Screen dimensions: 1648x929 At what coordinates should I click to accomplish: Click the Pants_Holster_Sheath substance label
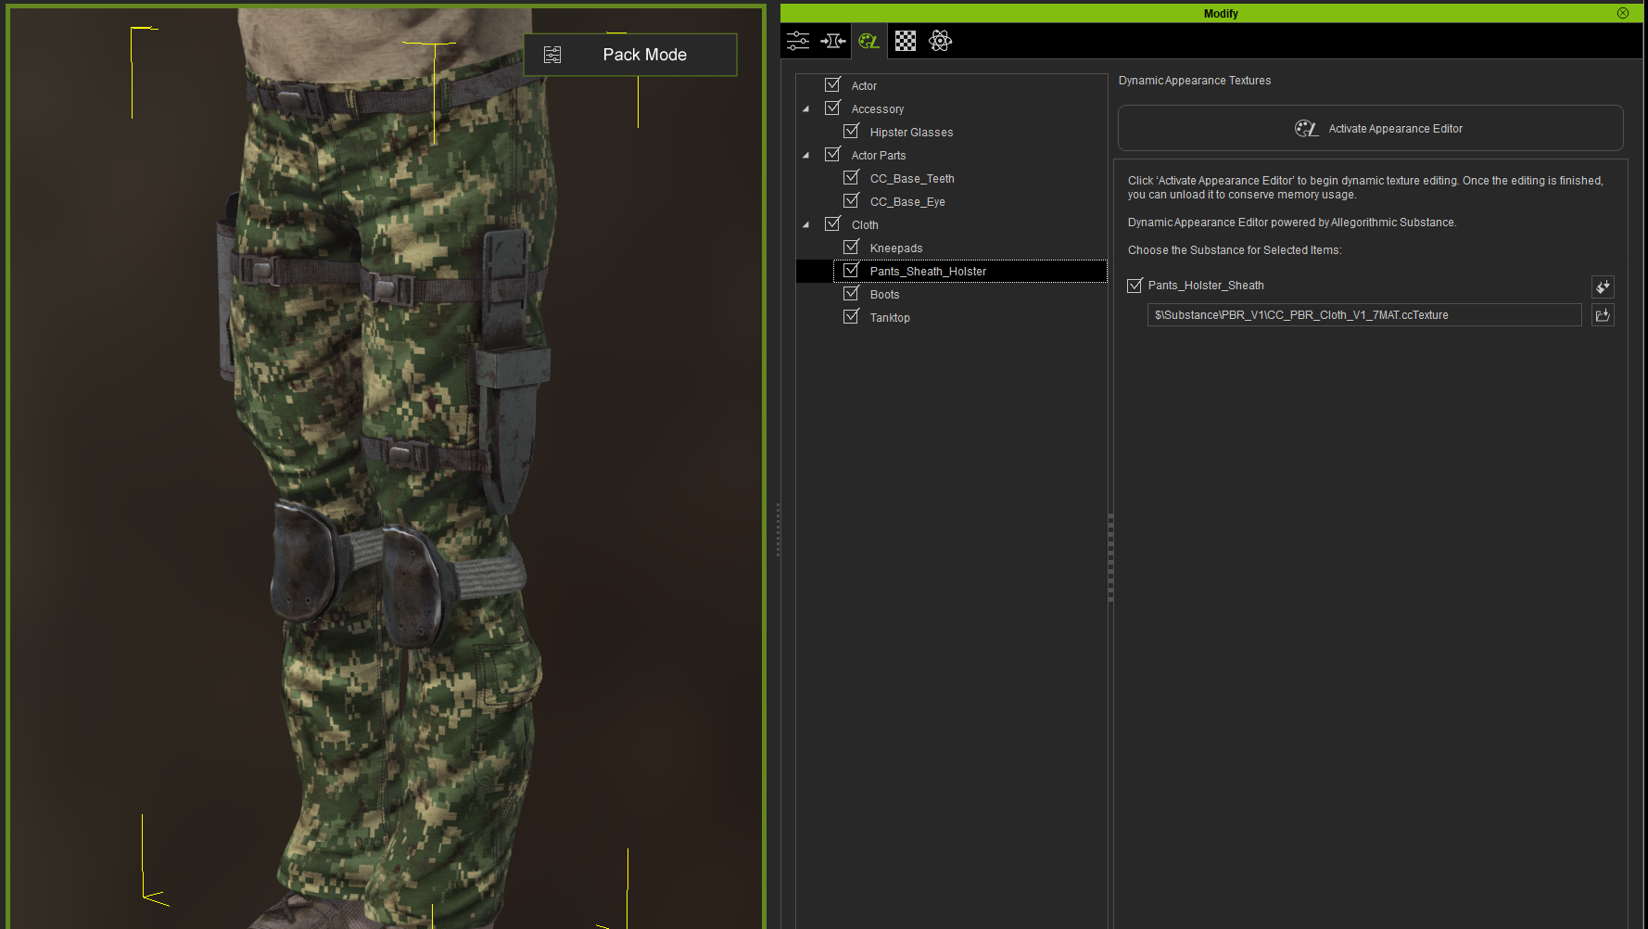pyautogui.click(x=1206, y=286)
